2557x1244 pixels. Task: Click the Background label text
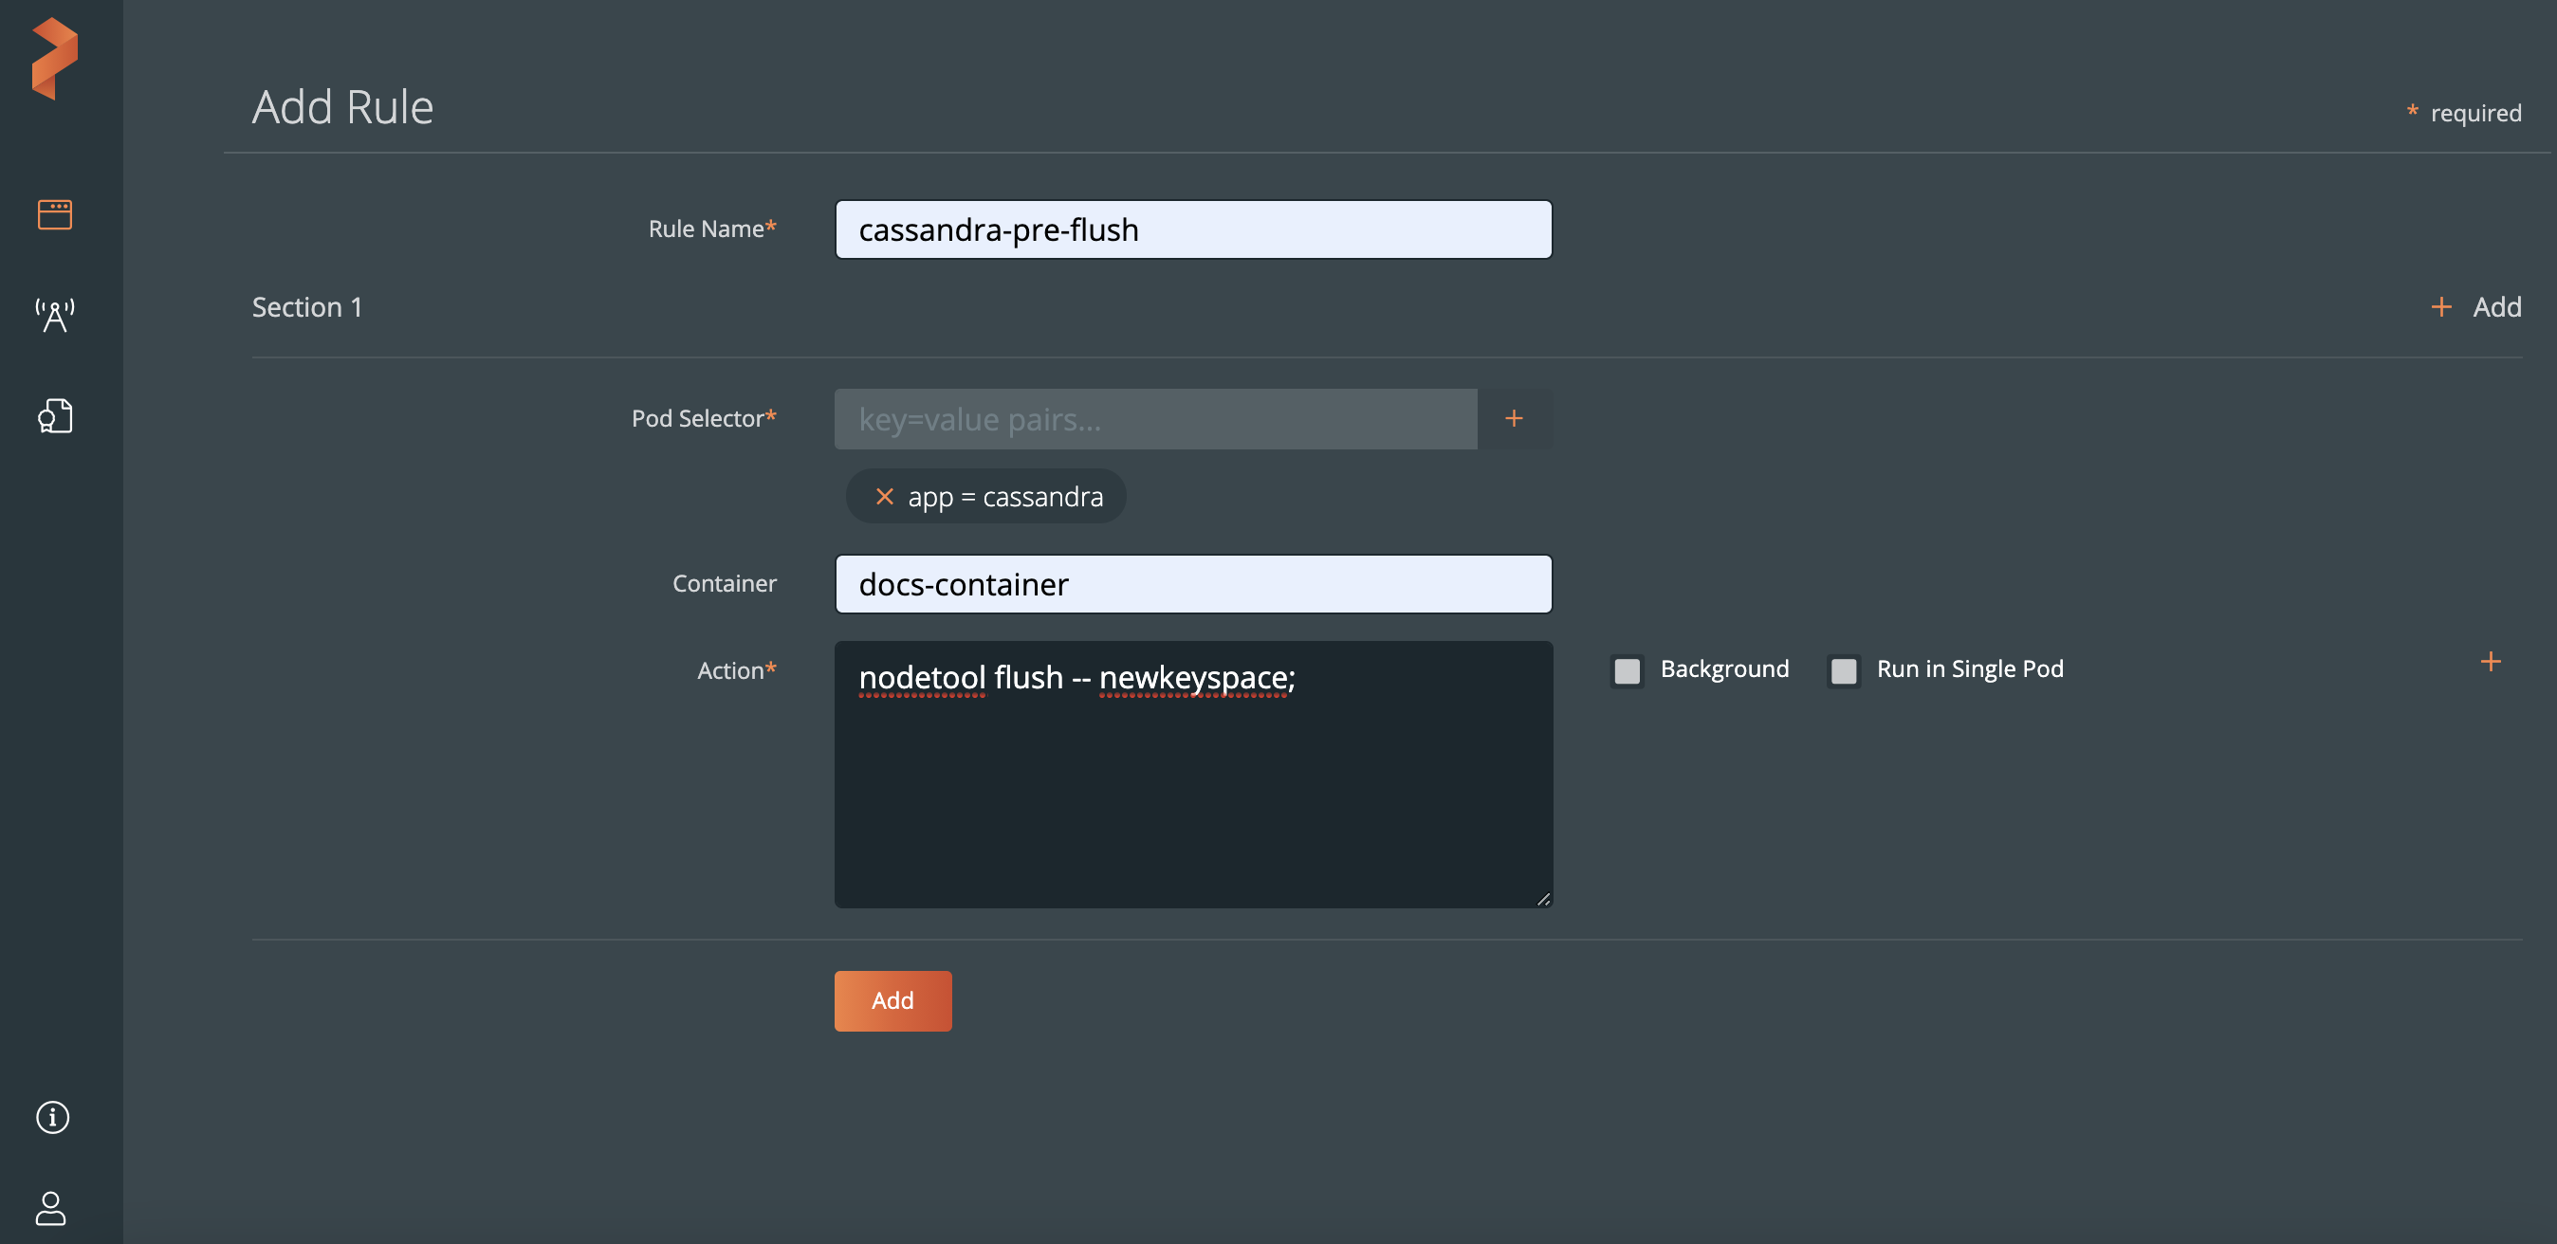[1724, 668]
